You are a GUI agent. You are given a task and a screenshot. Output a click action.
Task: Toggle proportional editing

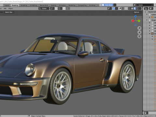point(64,8)
